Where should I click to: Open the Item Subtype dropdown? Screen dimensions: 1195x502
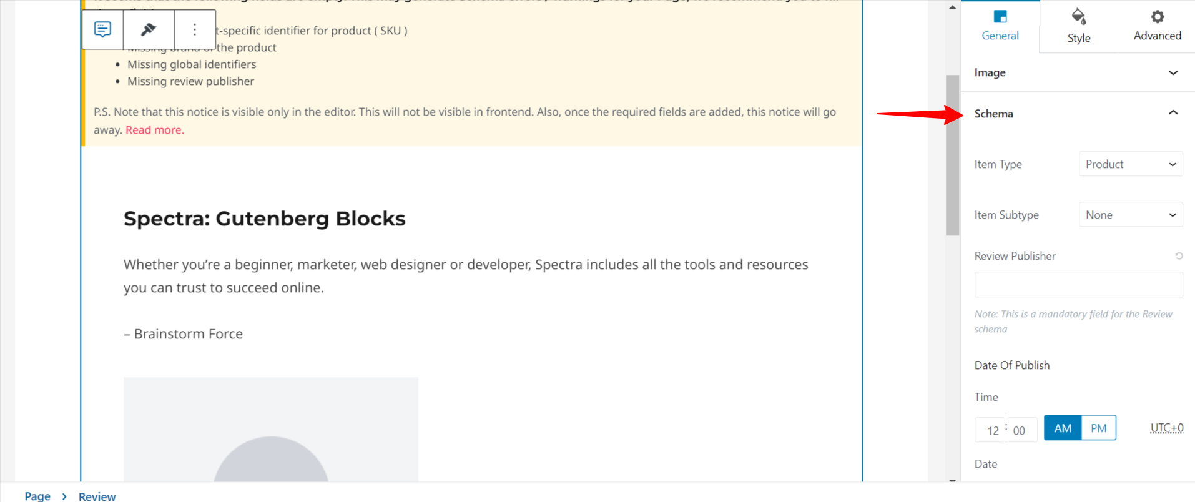[x=1130, y=215]
